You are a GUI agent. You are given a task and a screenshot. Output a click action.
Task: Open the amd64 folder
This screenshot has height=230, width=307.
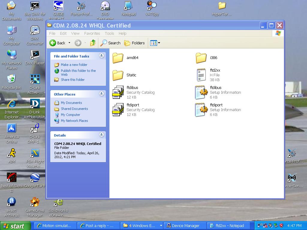pyautogui.click(x=125, y=58)
